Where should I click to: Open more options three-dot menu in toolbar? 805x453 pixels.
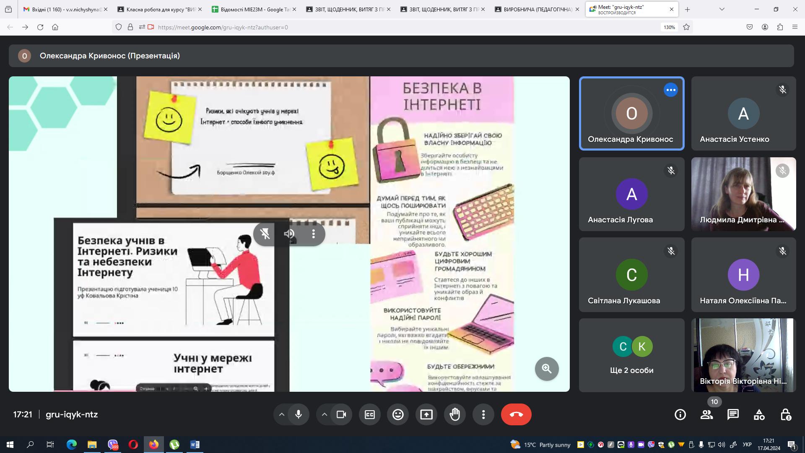(483, 414)
